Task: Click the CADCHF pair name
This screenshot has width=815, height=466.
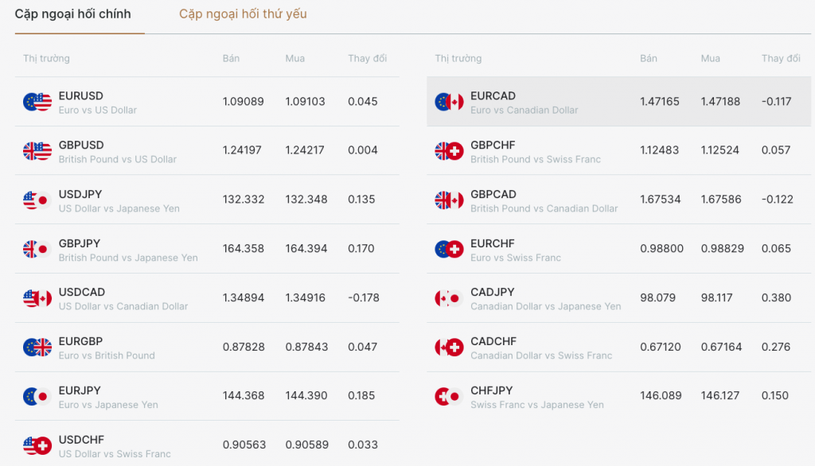Action: pos(493,341)
